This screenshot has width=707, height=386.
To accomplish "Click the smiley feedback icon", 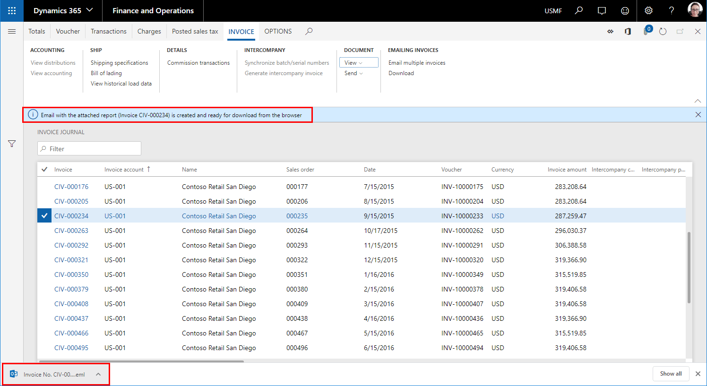I will tap(625, 10).
